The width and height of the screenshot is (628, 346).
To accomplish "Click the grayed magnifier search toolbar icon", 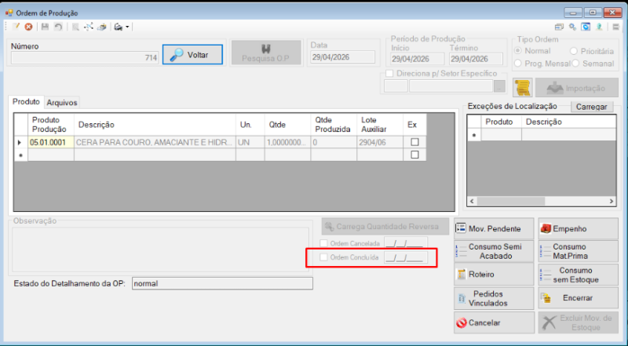I will (75, 27).
